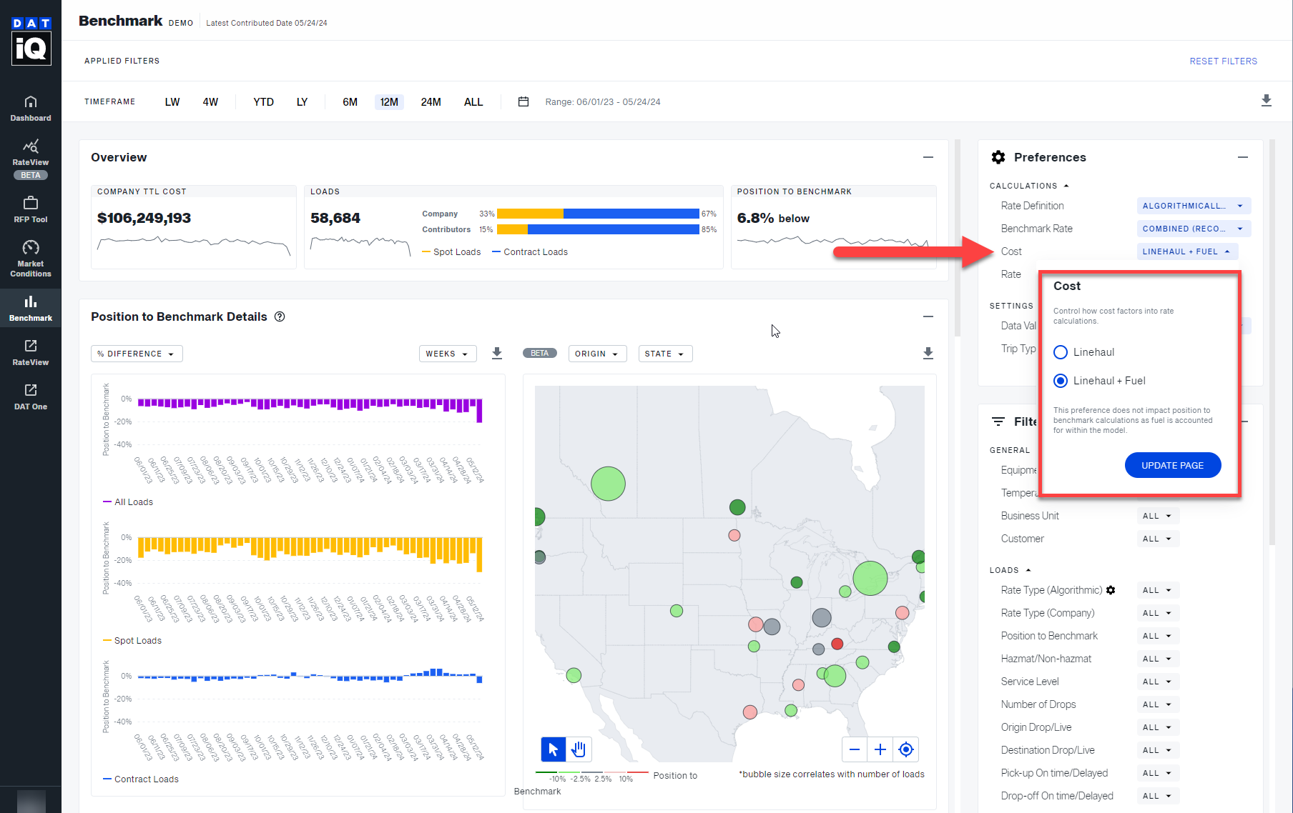The width and height of the screenshot is (1293, 813).
Task: Switch timeframe to LW
Action: click(172, 102)
